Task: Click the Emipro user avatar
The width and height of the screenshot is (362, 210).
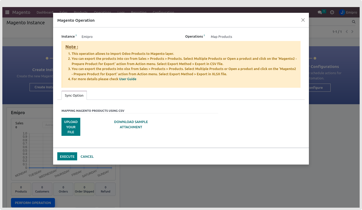Action: (342, 12)
